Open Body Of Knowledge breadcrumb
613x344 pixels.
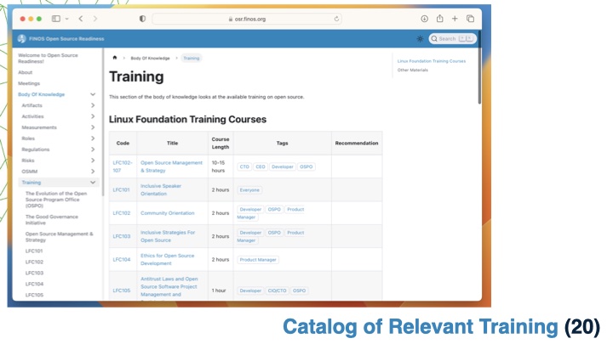pyautogui.click(x=150, y=58)
